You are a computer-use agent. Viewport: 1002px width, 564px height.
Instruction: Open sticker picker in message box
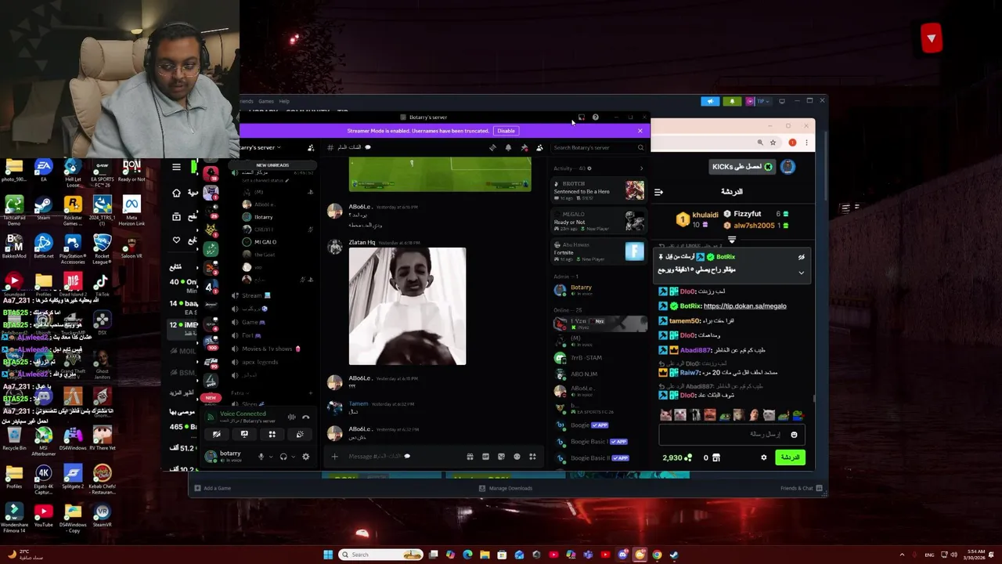pos(501,457)
